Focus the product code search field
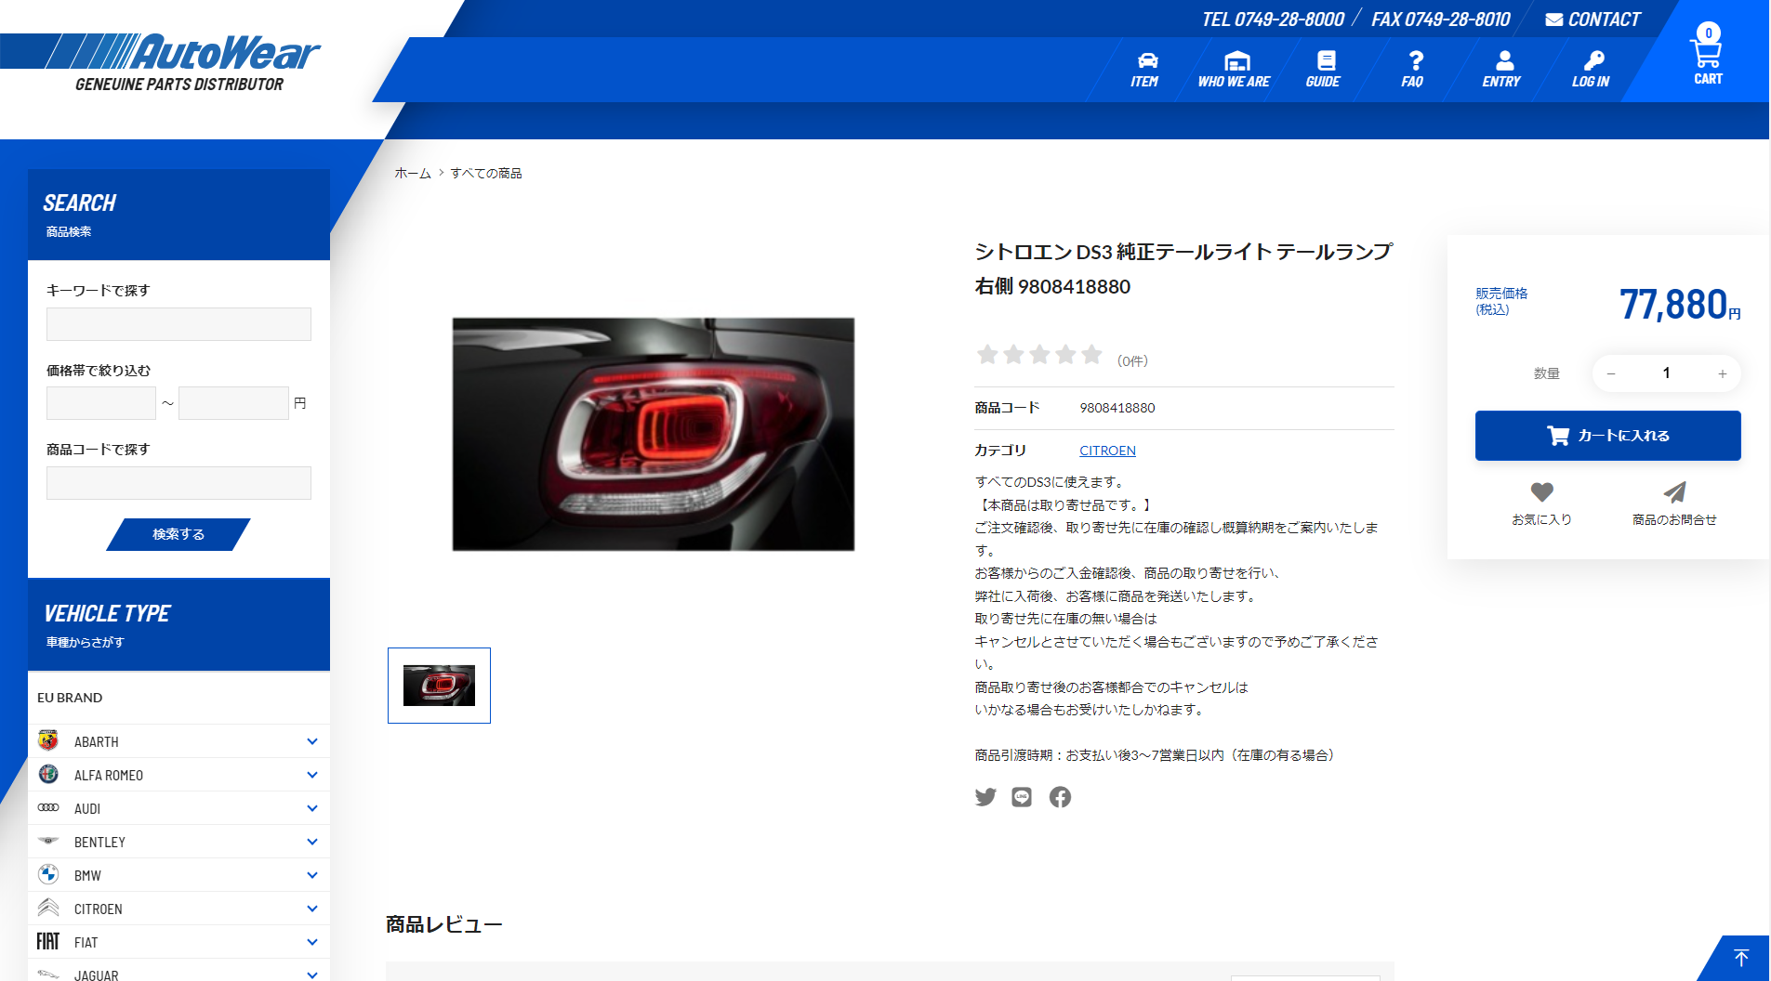This screenshot has height=981, width=1771. pyautogui.click(x=178, y=483)
